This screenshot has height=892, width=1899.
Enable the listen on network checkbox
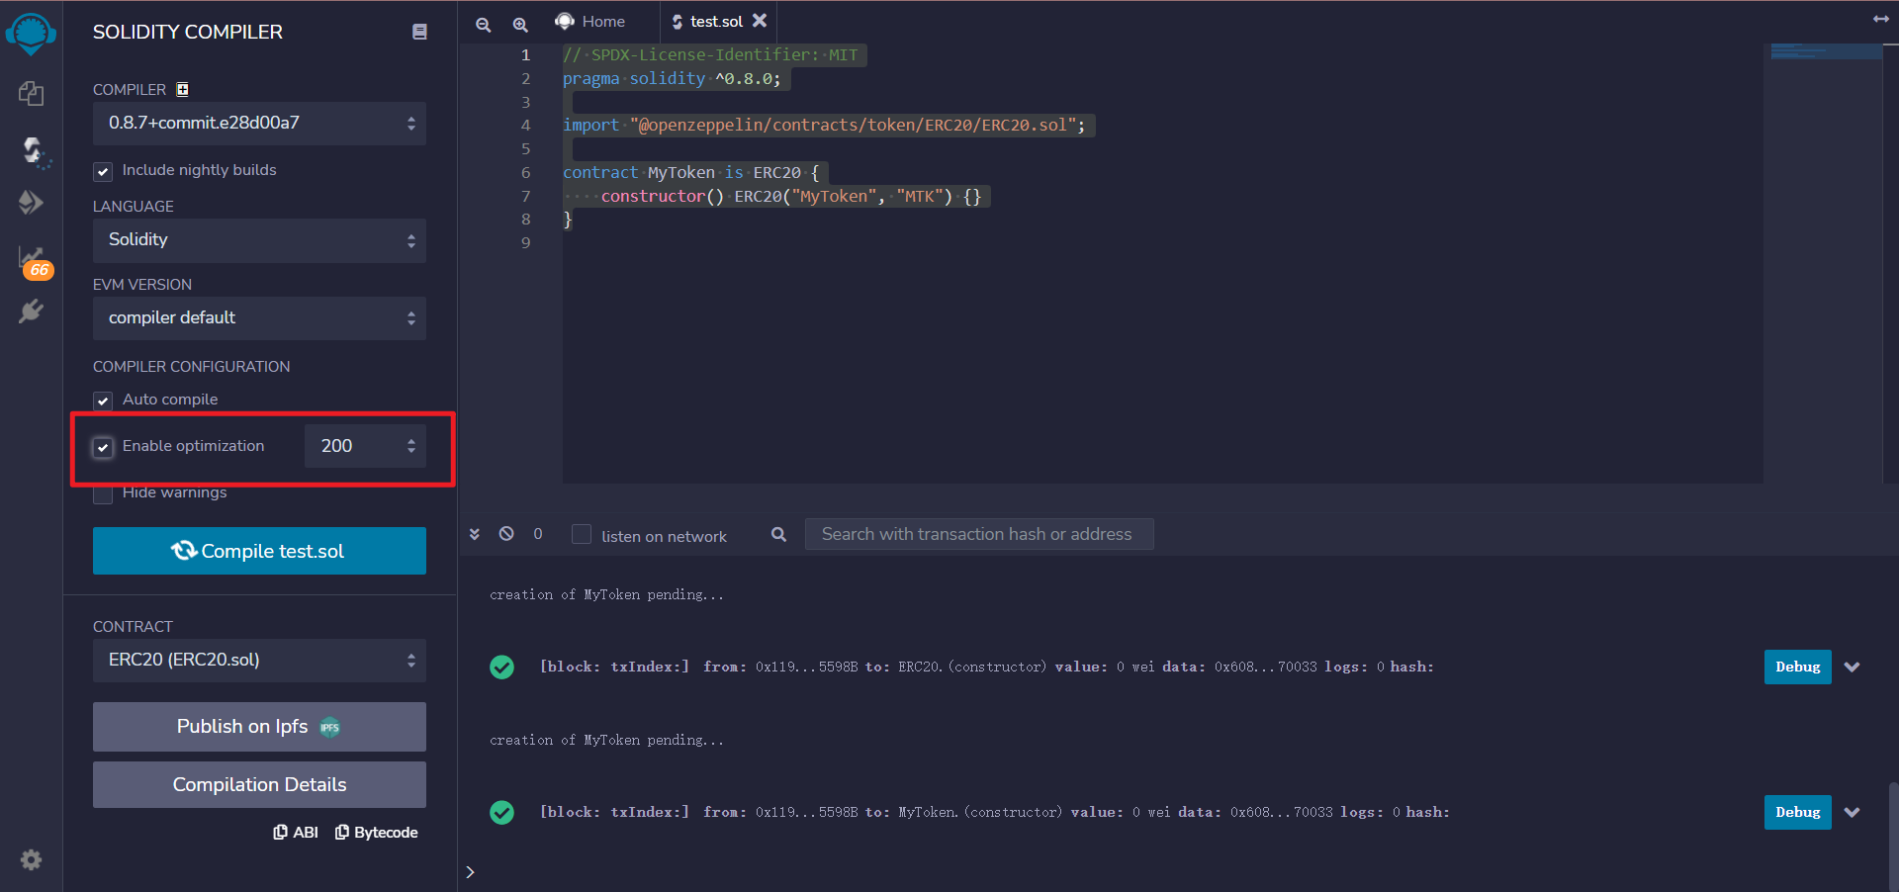582,534
